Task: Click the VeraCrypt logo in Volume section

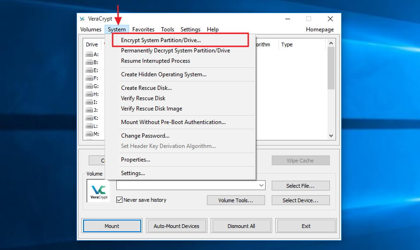Action: click(x=99, y=191)
